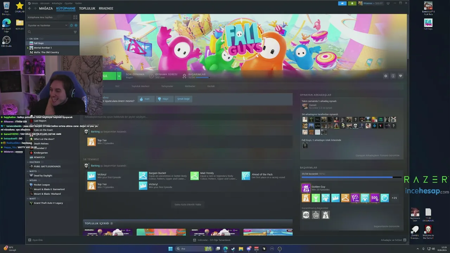This screenshot has width=450, height=253.
Task: Open the Oyunlar ve Yazılımlar dropdown
Action: click(x=47, y=25)
